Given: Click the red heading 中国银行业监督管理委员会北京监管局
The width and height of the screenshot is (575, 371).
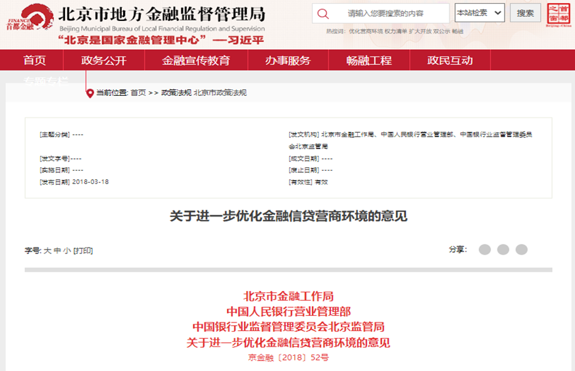Looking at the screenshot, I should pos(289,327).
